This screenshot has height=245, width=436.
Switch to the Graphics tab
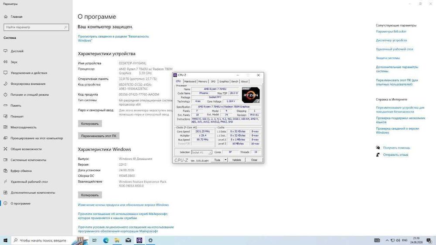coord(224,81)
